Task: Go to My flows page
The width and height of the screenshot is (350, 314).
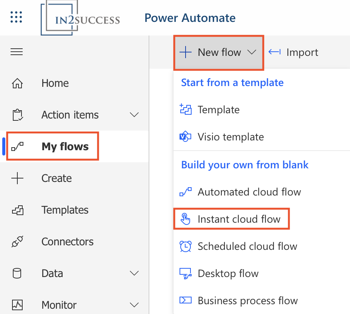Action: [53, 146]
